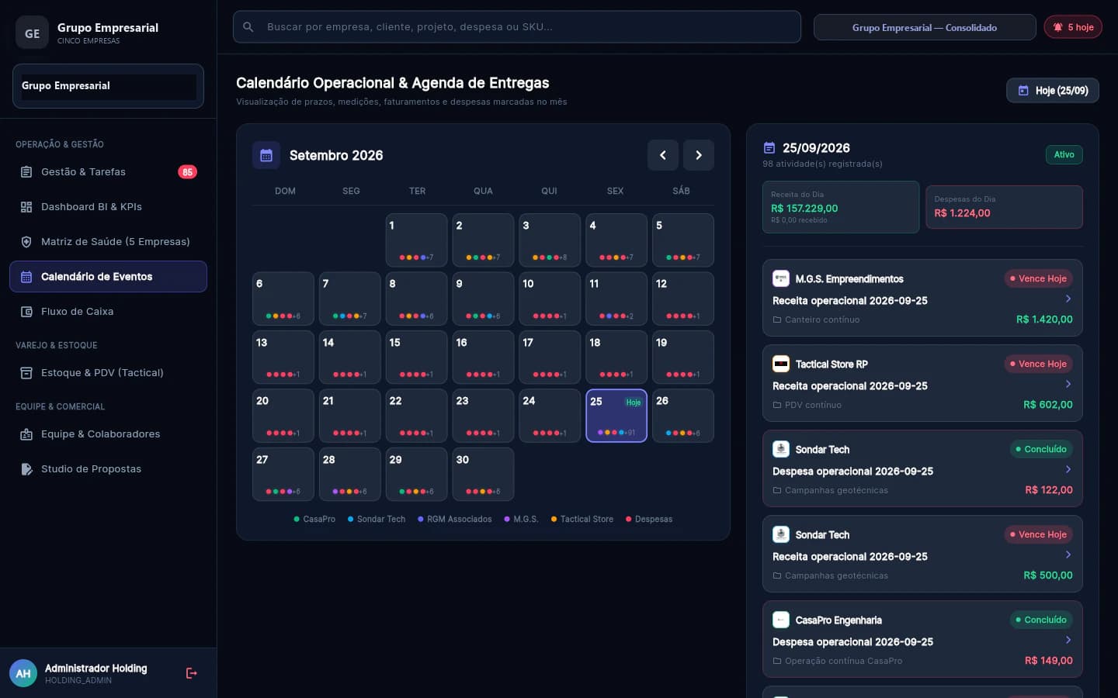The image size is (1118, 698).
Task: Click the RGM Associados legend label
Action: point(460,520)
